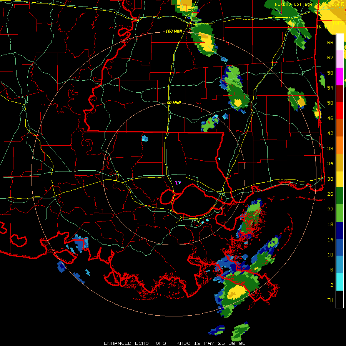Screen dimensions: 346x346
Task: Click the "ENHANCED ECHO TOPS" title text
Action: [x=135, y=343]
